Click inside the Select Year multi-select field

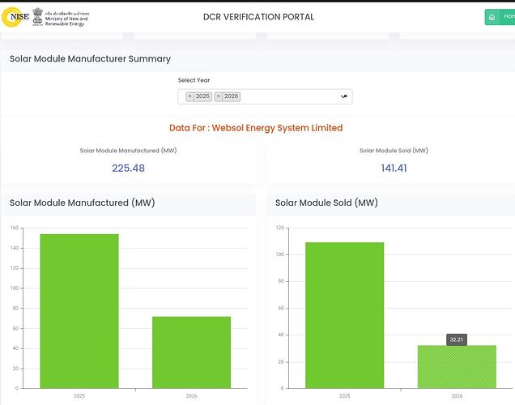tap(265, 96)
